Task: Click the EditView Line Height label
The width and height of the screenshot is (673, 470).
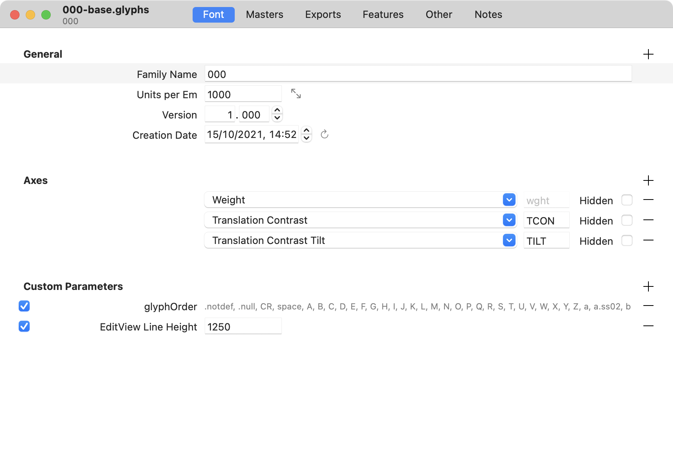Action: click(148, 327)
